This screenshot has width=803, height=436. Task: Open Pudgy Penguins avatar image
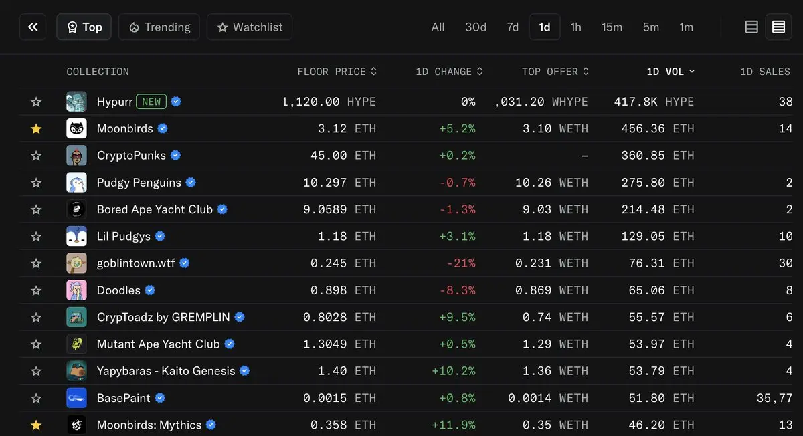click(76, 183)
